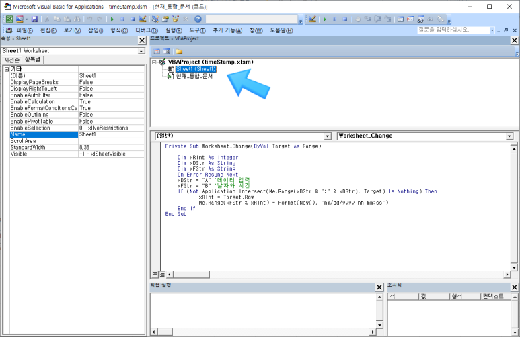Click the Reset stop icon in the standard toolbar

point(133,19)
